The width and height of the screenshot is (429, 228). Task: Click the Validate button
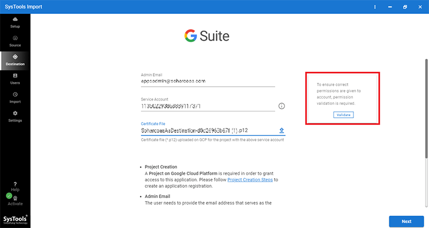point(343,115)
